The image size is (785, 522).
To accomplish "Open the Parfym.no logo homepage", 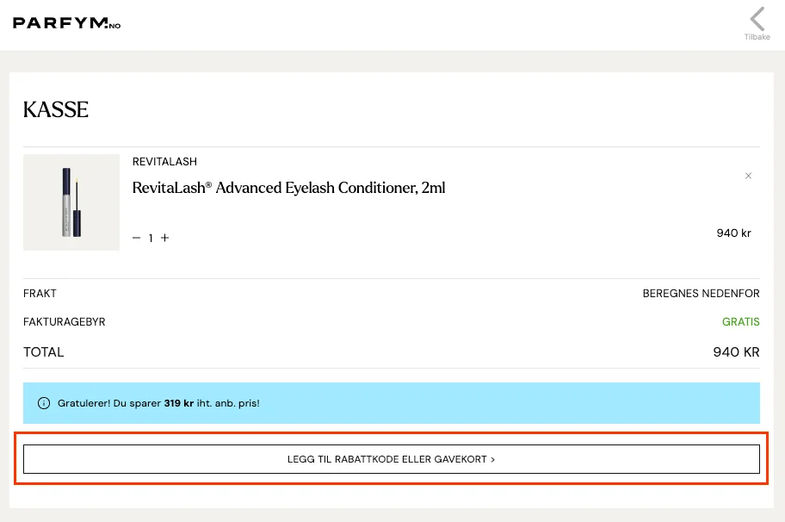I will pos(66,23).
